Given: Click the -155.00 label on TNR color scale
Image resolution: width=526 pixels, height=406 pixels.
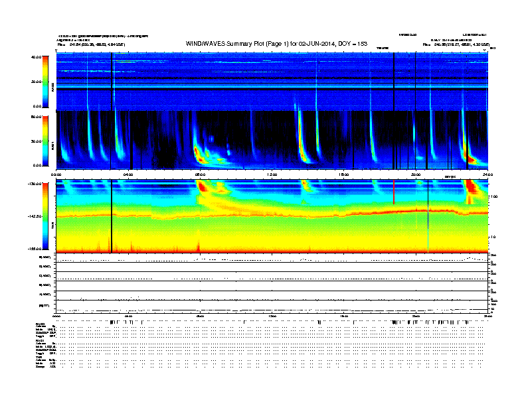Looking at the screenshot, I should coord(35,249).
